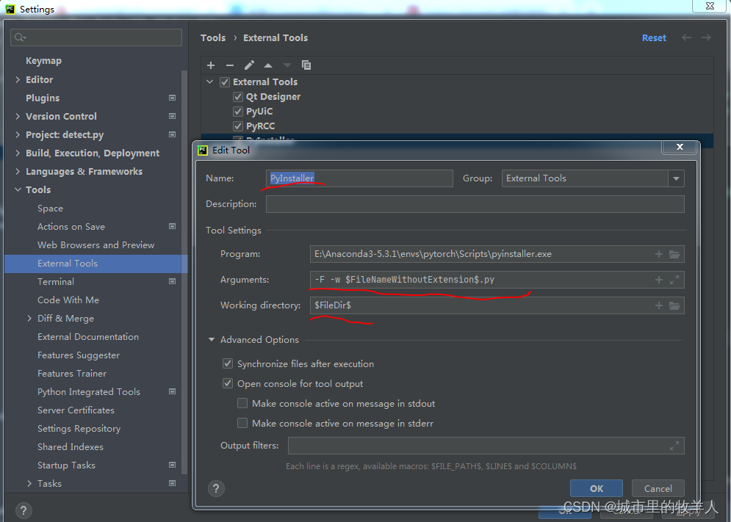Viewport: 731px width, 522px height.
Task: Open Web Browsers and Preview settings
Action: 96,245
